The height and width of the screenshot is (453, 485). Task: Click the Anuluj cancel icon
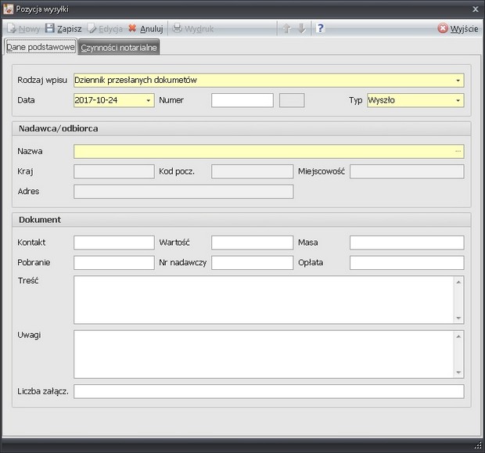pos(132,28)
